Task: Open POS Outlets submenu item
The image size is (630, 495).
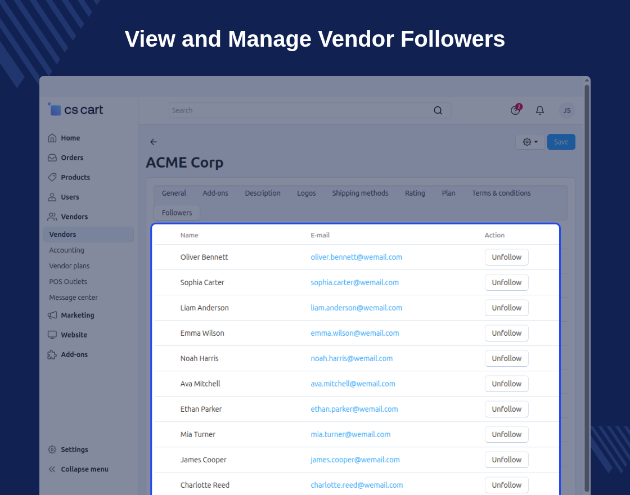Action: (68, 282)
